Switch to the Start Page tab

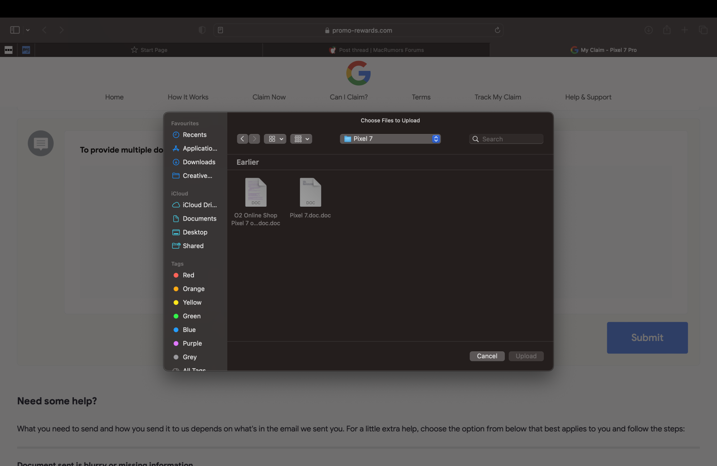coord(149,50)
